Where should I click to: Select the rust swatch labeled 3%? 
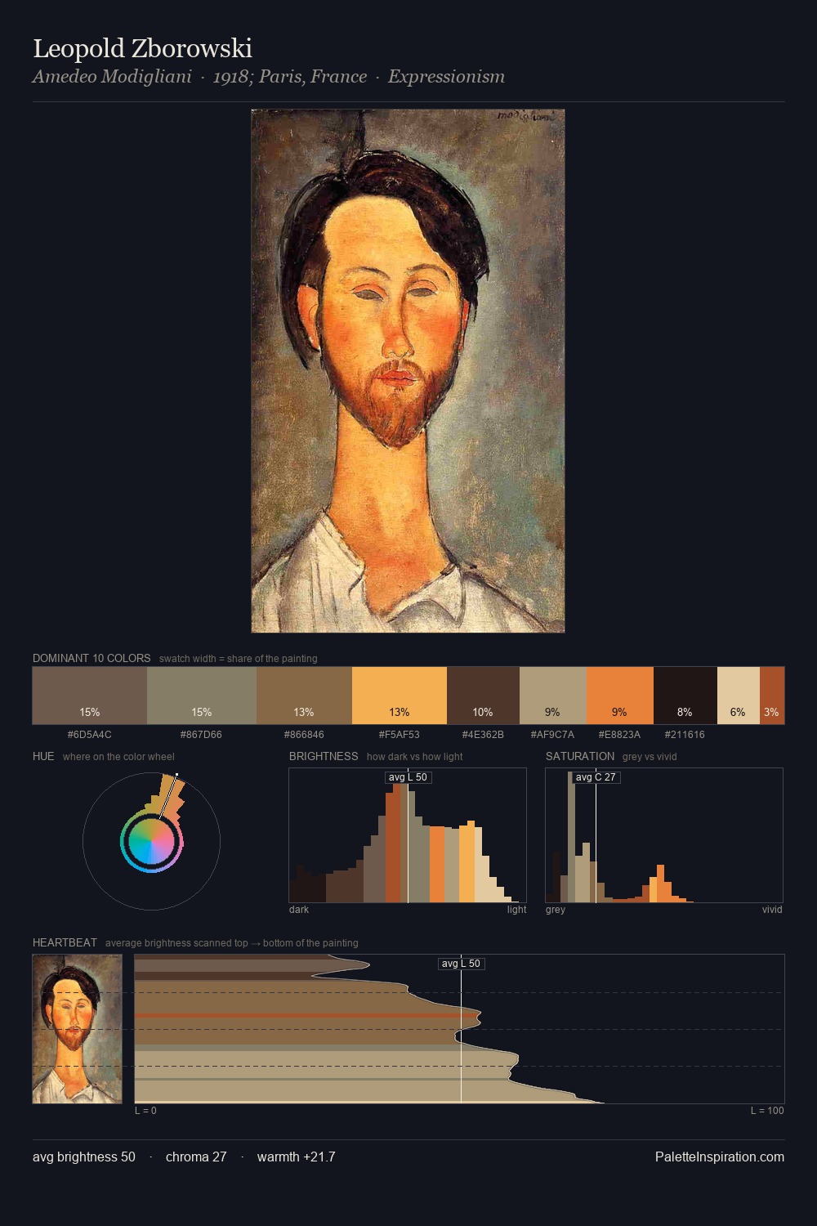click(x=772, y=696)
